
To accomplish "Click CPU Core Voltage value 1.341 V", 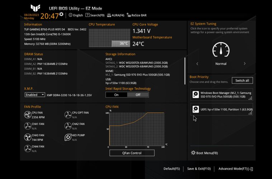I will 142,31.
